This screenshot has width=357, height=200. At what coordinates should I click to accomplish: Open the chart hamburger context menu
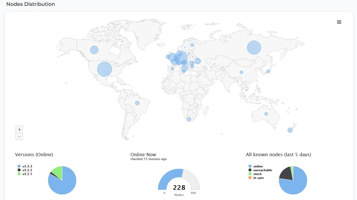[339, 22]
